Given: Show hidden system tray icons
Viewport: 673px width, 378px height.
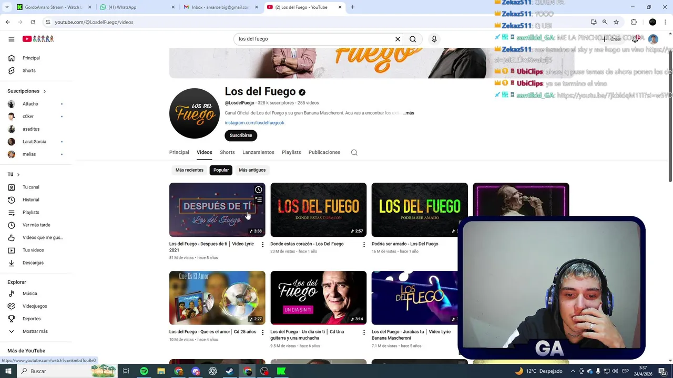Looking at the screenshot, I should (572, 371).
